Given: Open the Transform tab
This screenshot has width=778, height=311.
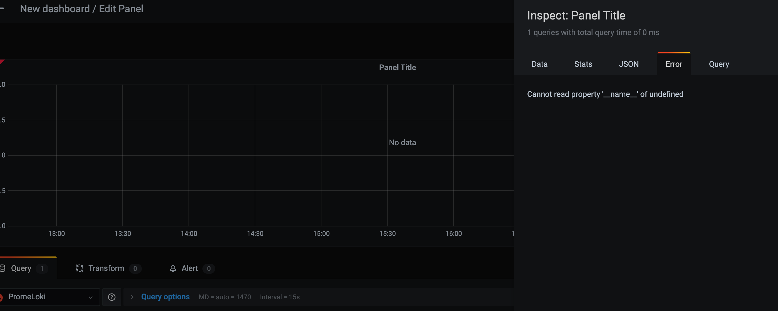Looking at the screenshot, I should pyautogui.click(x=108, y=268).
